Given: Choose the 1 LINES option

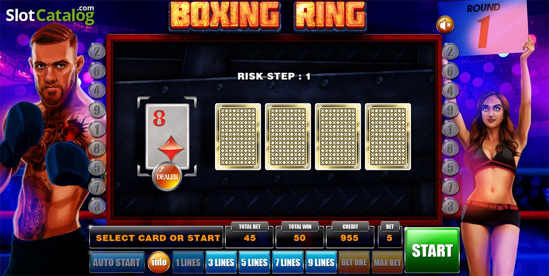Looking at the screenshot, I should [188, 263].
